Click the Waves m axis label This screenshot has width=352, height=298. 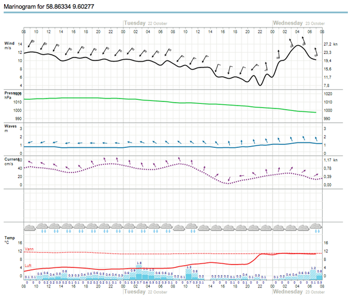point(11,128)
